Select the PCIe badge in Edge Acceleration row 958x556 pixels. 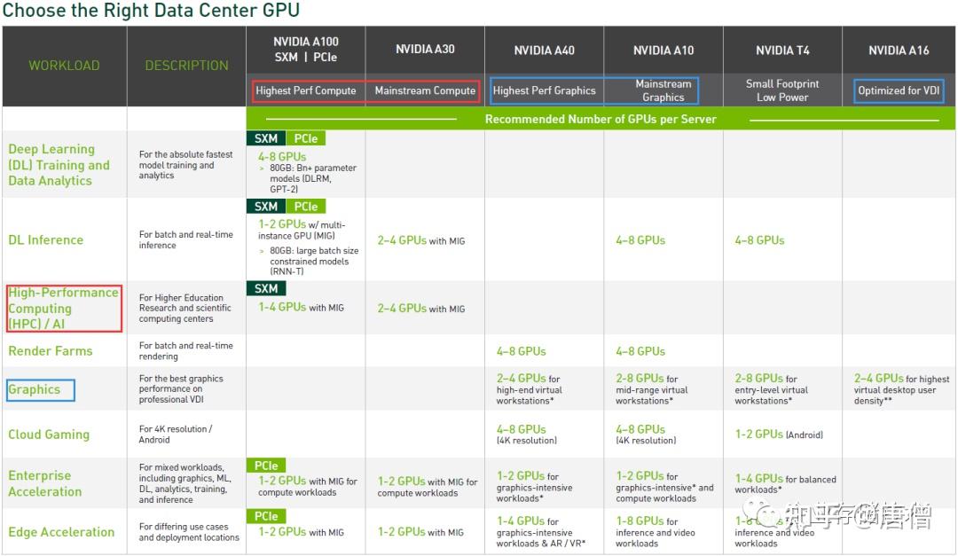[266, 515]
